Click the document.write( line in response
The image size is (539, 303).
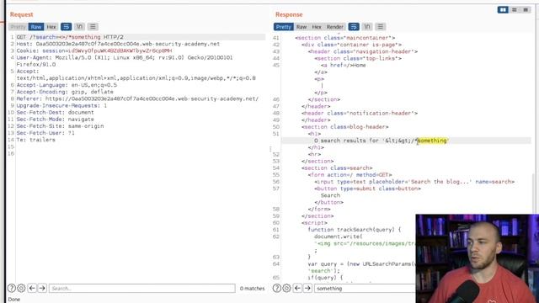click(x=338, y=237)
